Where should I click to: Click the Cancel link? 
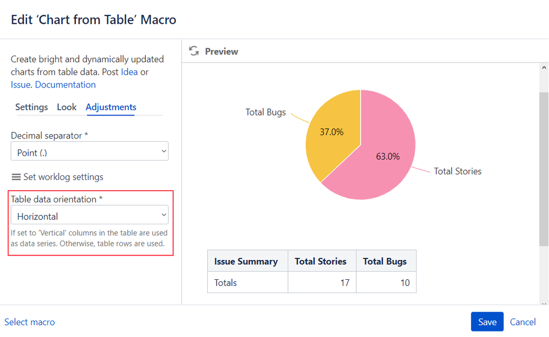(523, 322)
